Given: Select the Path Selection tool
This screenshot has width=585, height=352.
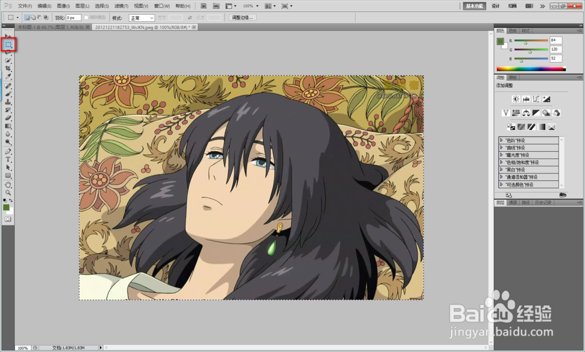Looking at the screenshot, I should click(x=8, y=168).
